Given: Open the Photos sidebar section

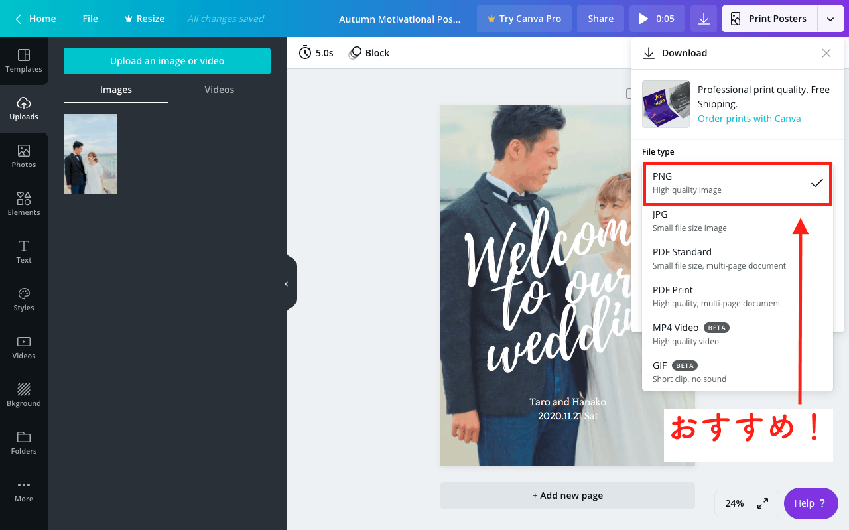Looking at the screenshot, I should coord(24,156).
